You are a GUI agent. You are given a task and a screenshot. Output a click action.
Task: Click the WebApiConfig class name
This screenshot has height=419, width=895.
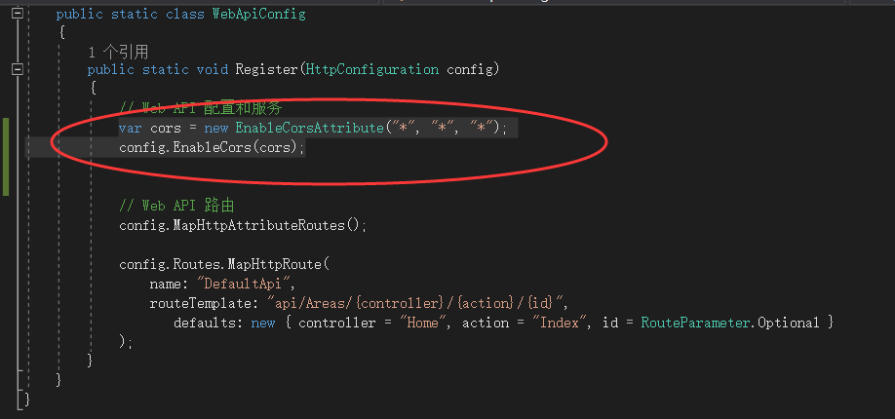(x=258, y=15)
